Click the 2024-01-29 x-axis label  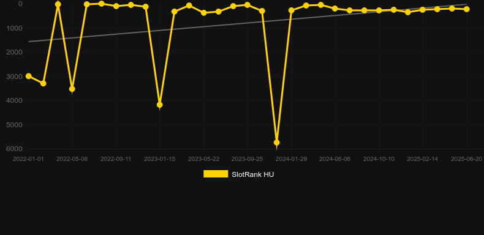click(292, 159)
